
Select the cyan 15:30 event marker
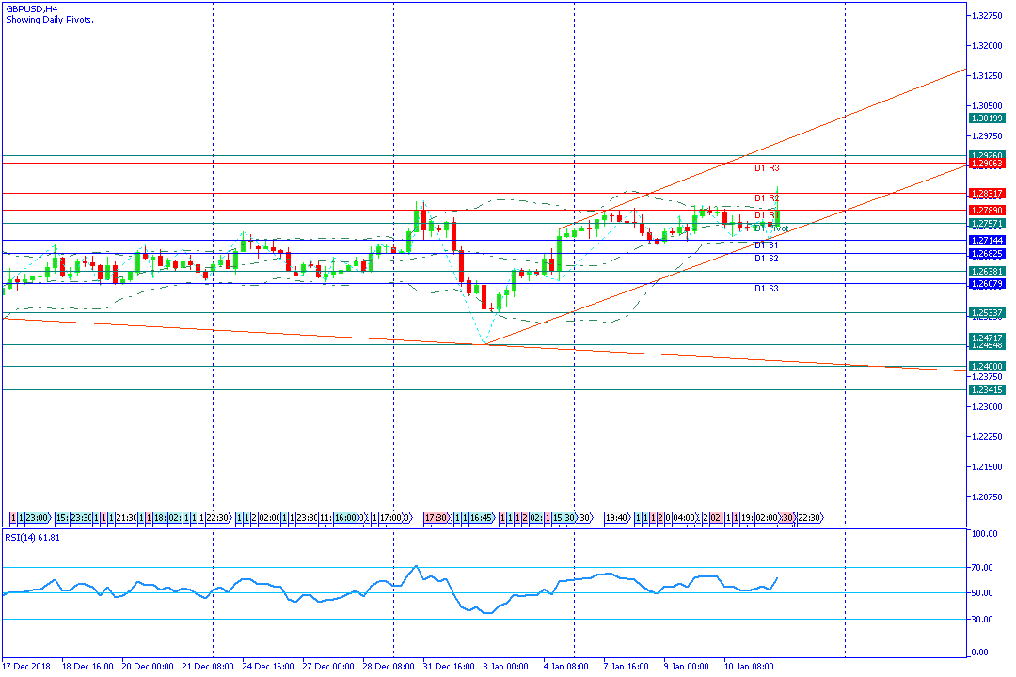tap(564, 518)
